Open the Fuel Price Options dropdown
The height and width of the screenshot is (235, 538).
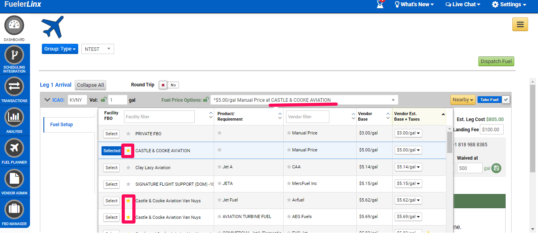304,100
